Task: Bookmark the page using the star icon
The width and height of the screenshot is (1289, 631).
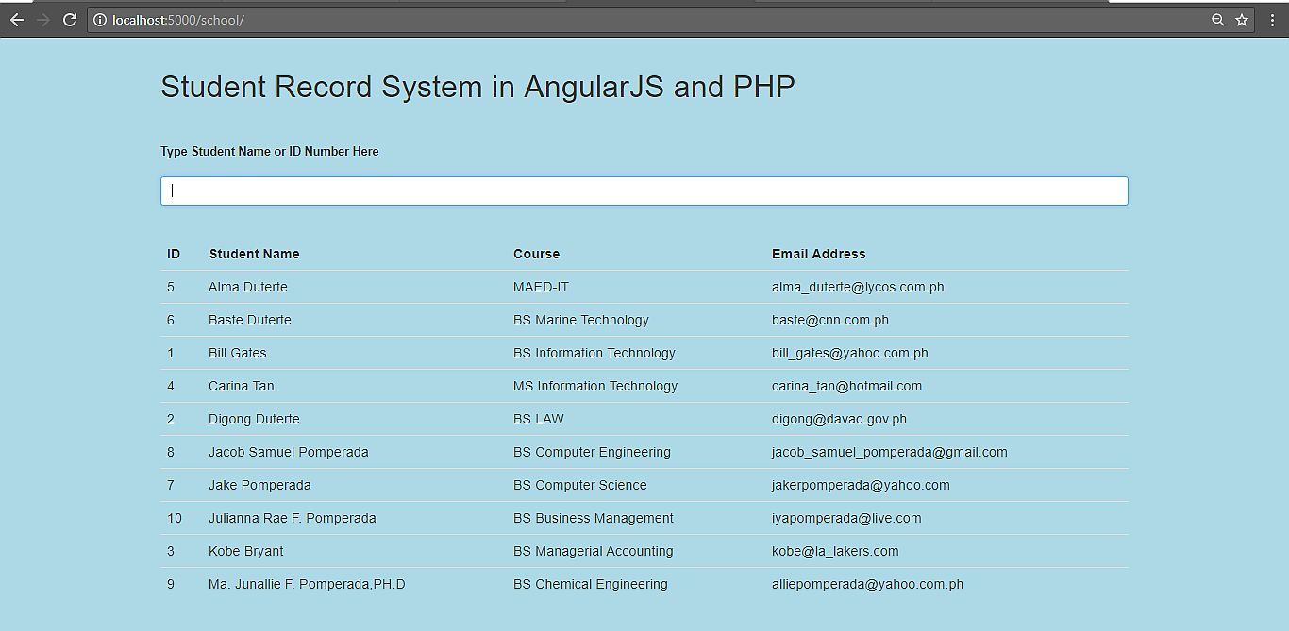Action: tap(1243, 19)
